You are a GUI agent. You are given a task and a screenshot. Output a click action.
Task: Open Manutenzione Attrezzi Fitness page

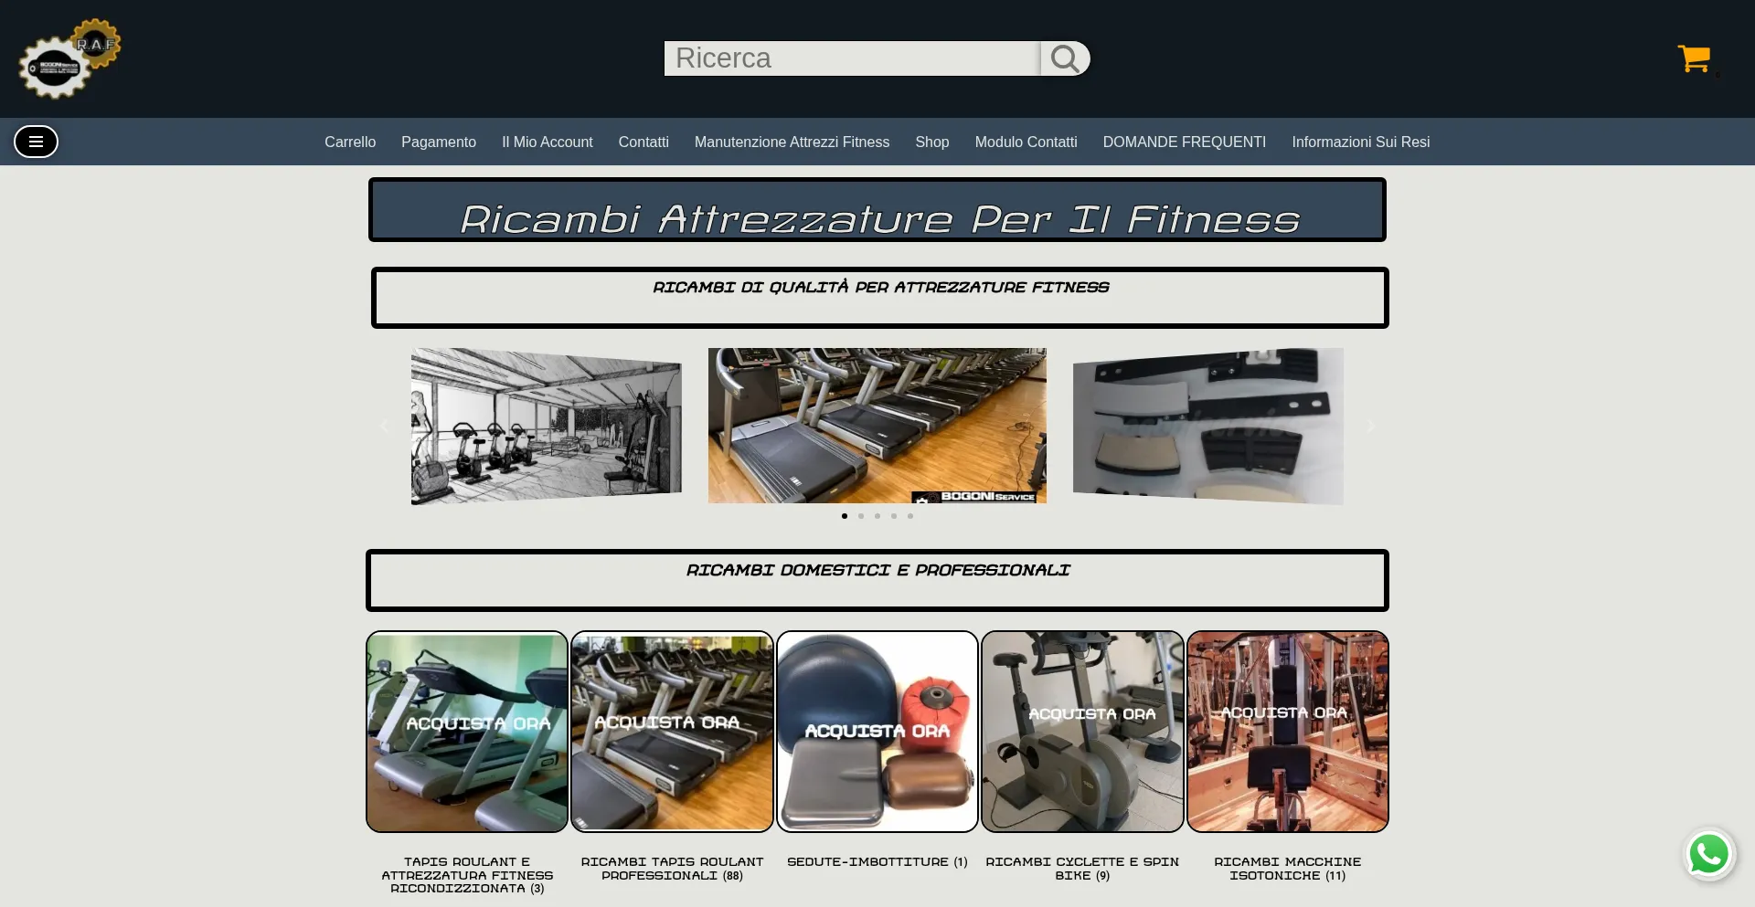792,142
